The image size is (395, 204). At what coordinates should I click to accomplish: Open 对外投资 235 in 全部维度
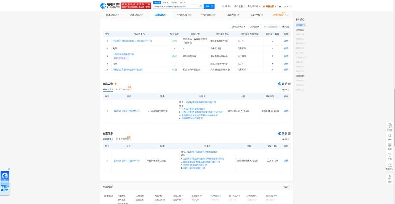[216, 196]
